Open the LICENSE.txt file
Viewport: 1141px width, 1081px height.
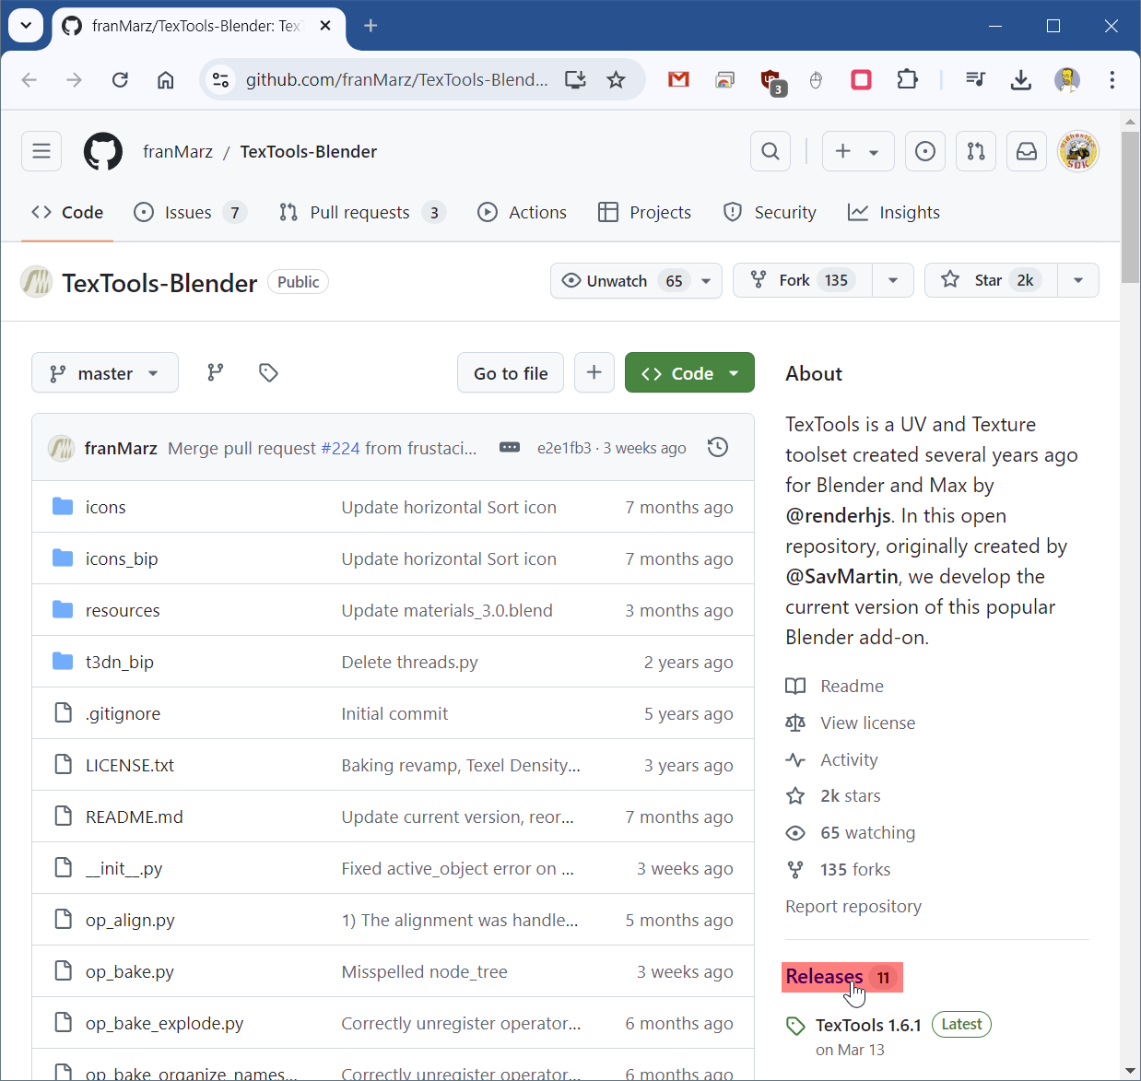(x=130, y=765)
